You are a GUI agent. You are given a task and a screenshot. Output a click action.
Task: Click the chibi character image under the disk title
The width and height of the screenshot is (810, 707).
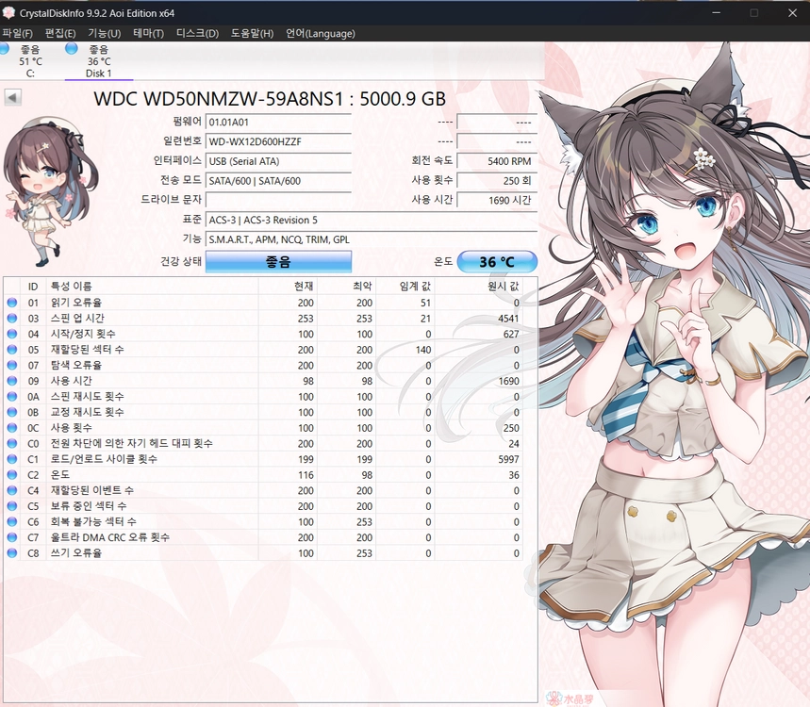coord(50,191)
